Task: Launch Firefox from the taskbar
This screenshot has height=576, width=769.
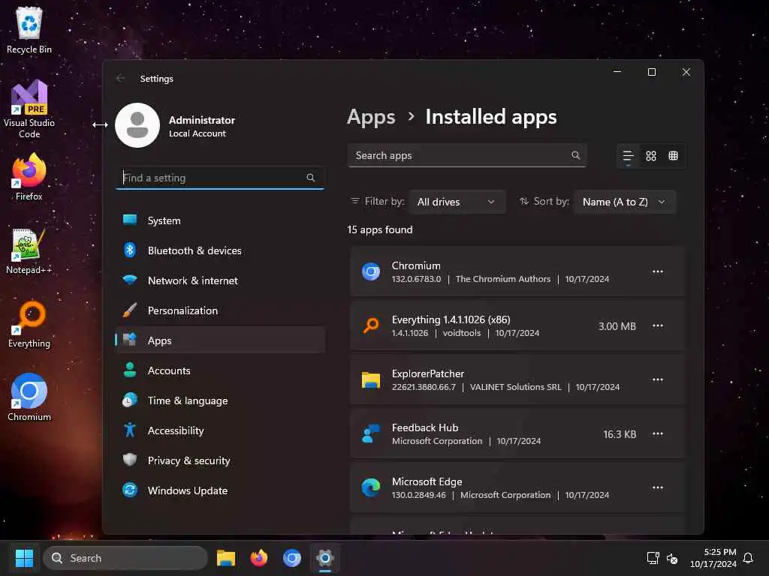Action: (x=259, y=558)
